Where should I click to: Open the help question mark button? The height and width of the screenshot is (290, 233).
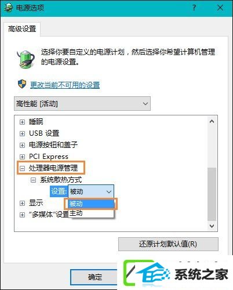click(x=194, y=8)
